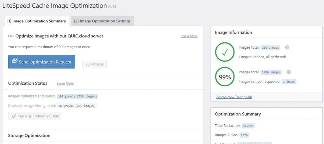
Task: Click the Optimization Summary panel heading
Action: (238, 114)
